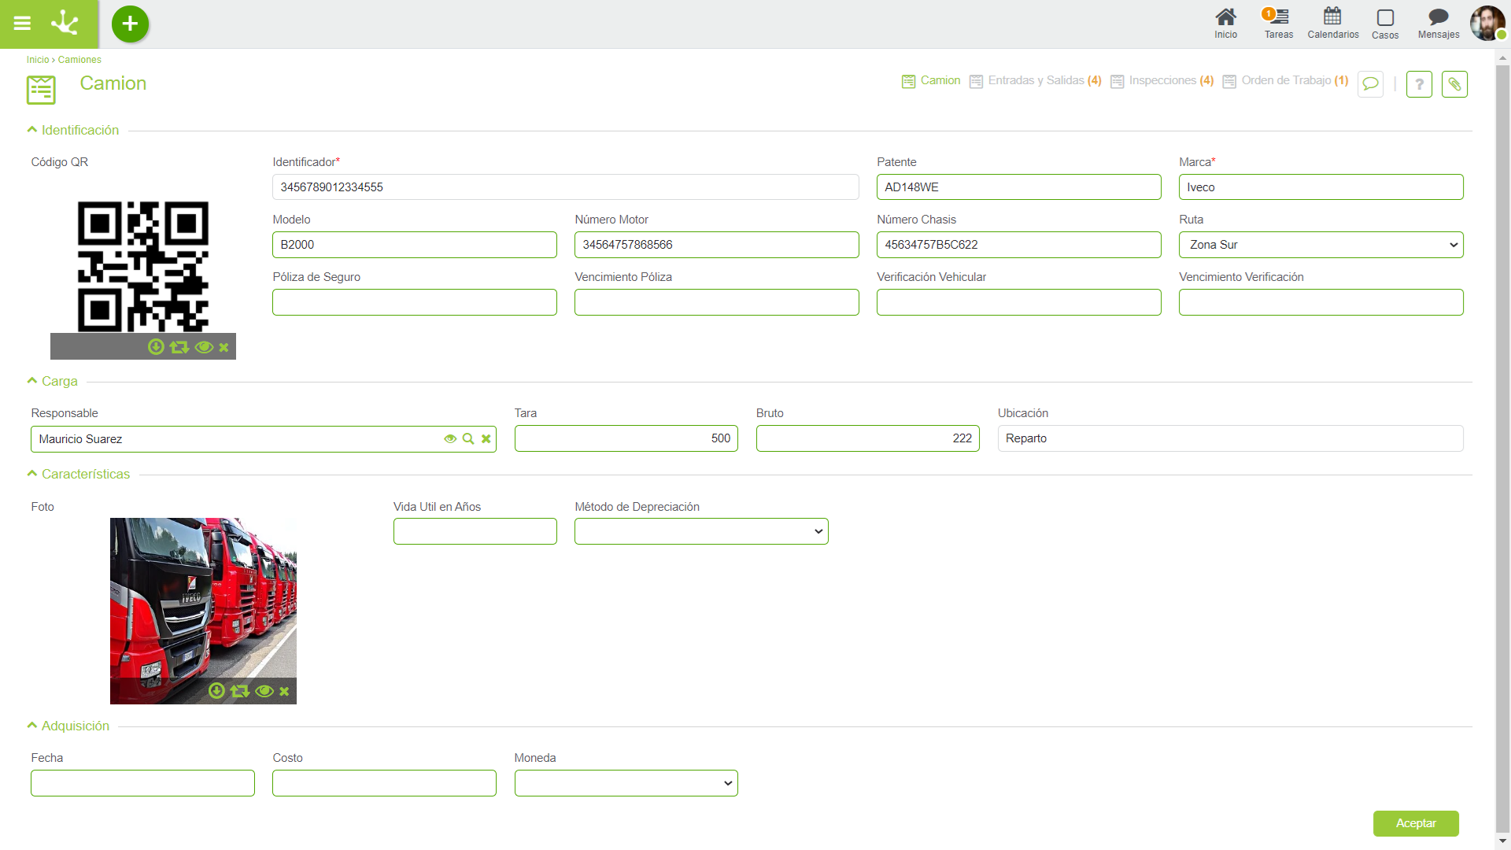Click the Camion form icon beside title
This screenshot has height=850, width=1511.
click(x=41, y=90)
